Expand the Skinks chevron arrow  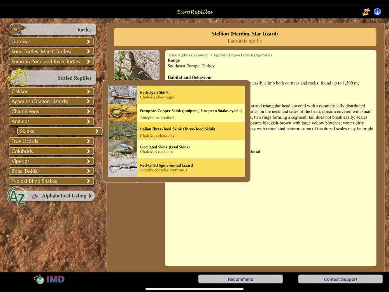click(x=97, y=131)
